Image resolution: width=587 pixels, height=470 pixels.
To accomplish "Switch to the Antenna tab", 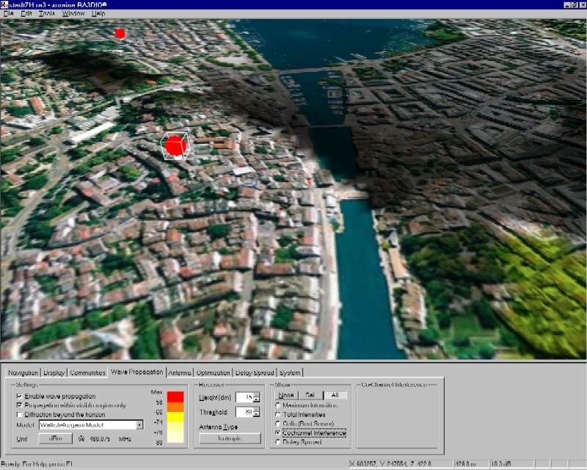I will [180, 372].
